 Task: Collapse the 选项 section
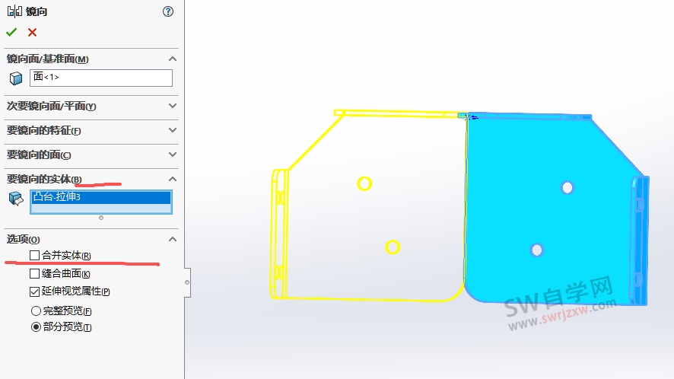[173, 239]
